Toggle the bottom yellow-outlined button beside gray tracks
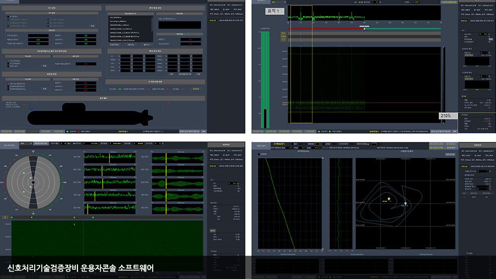 tap(283, 40)
